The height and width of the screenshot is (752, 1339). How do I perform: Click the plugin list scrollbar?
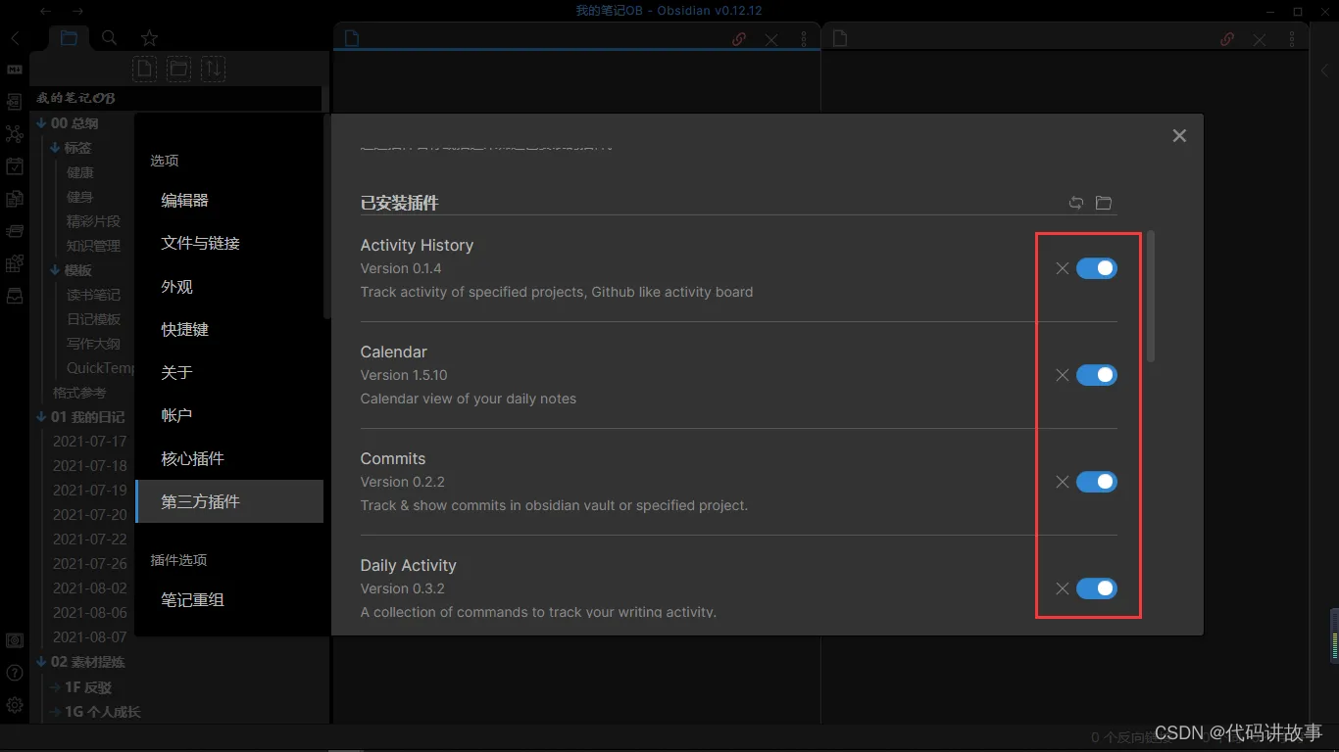[1151, 297]
